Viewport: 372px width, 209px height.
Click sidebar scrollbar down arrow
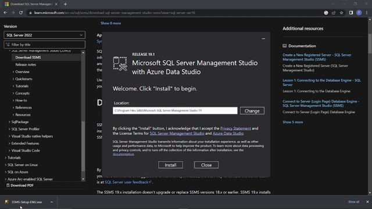(x=83, y=179)
